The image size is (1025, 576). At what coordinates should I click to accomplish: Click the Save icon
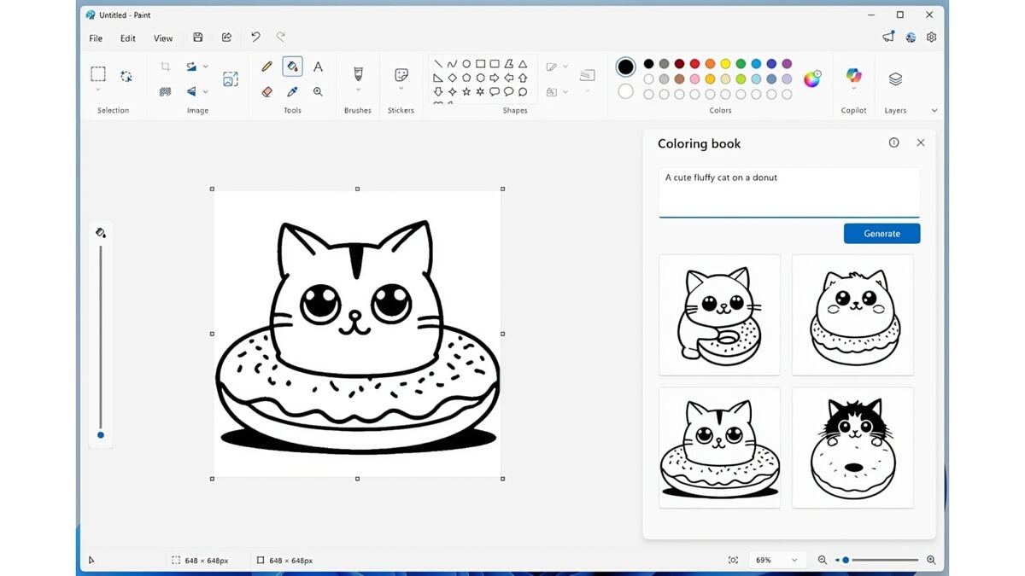(197, 37)
